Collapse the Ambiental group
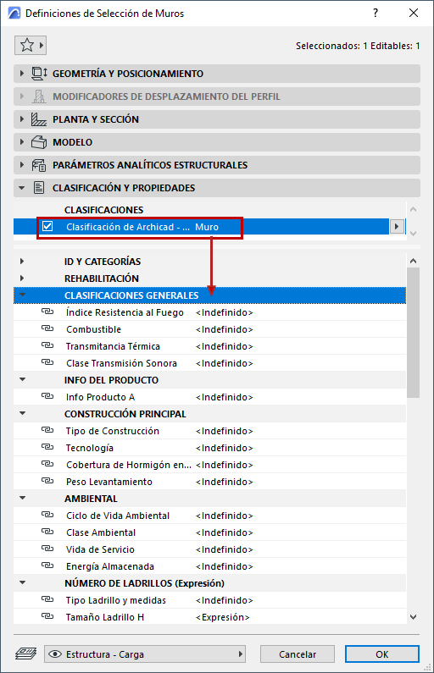This screenshot has width=434, height=673. coord(22,498)
